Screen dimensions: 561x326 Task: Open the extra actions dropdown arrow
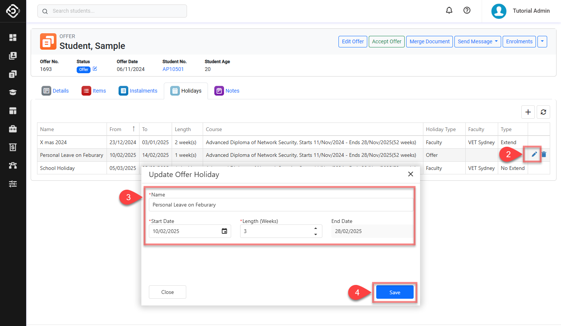point(542,41)
